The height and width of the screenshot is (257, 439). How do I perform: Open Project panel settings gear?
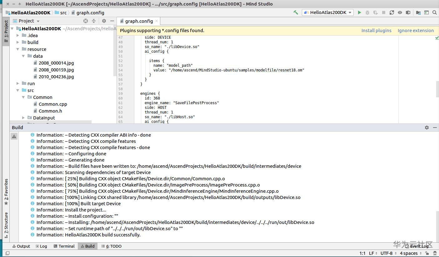tap(104, 21)
